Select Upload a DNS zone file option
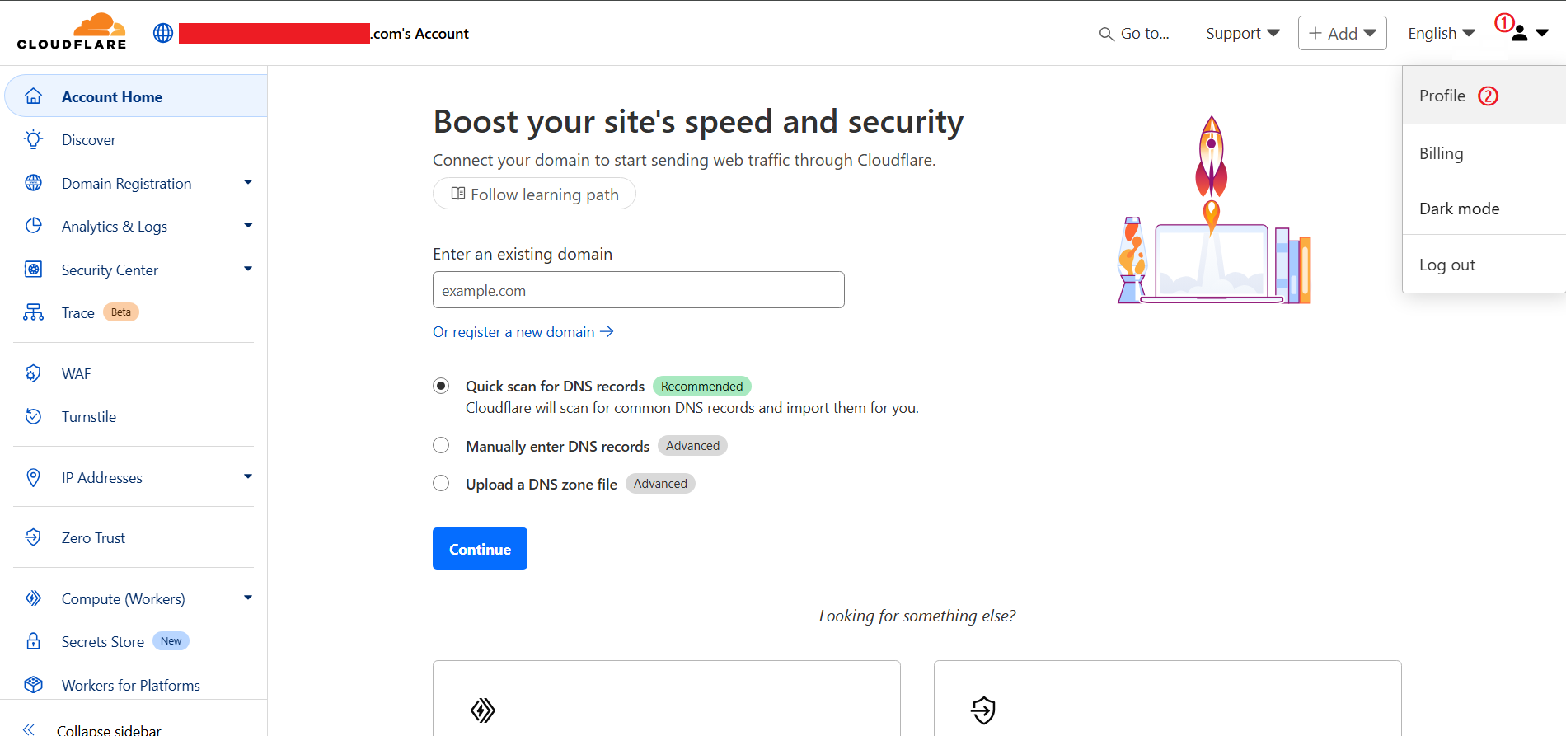This screenshot has width=1566, height=736. coord(441,483)
